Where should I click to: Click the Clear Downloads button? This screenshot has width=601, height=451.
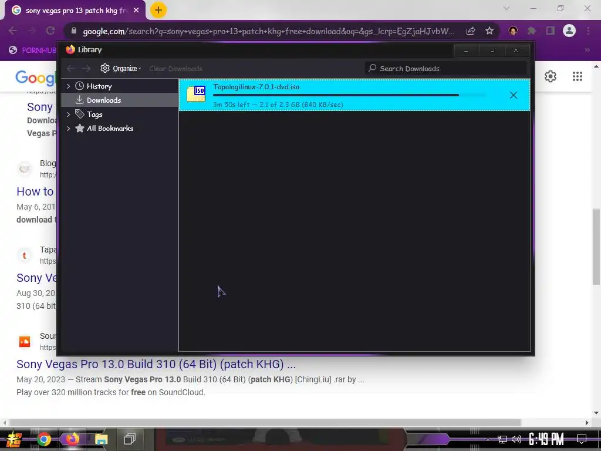[x=175, y=69]
